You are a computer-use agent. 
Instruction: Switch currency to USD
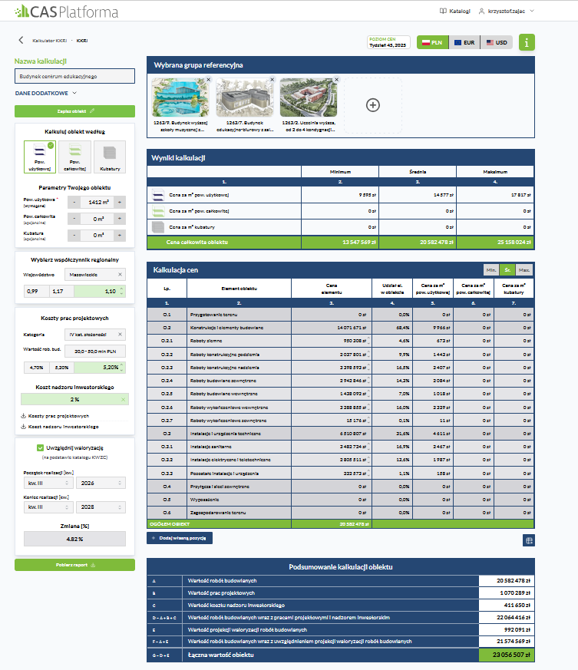(x=497, y=43)
